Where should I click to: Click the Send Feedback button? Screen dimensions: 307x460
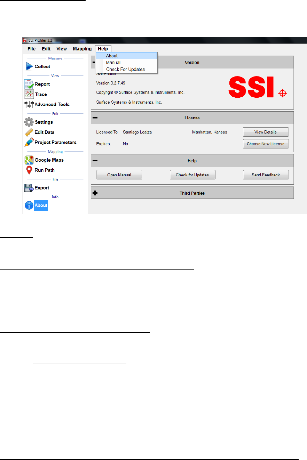(x=266, y=175)
